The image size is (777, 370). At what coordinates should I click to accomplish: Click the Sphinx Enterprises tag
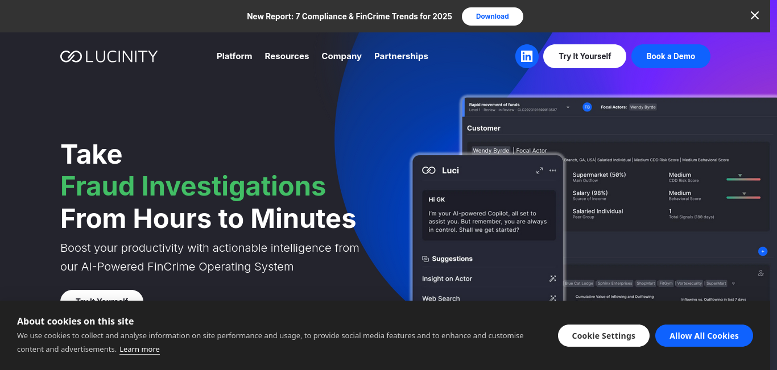[614, 283]
